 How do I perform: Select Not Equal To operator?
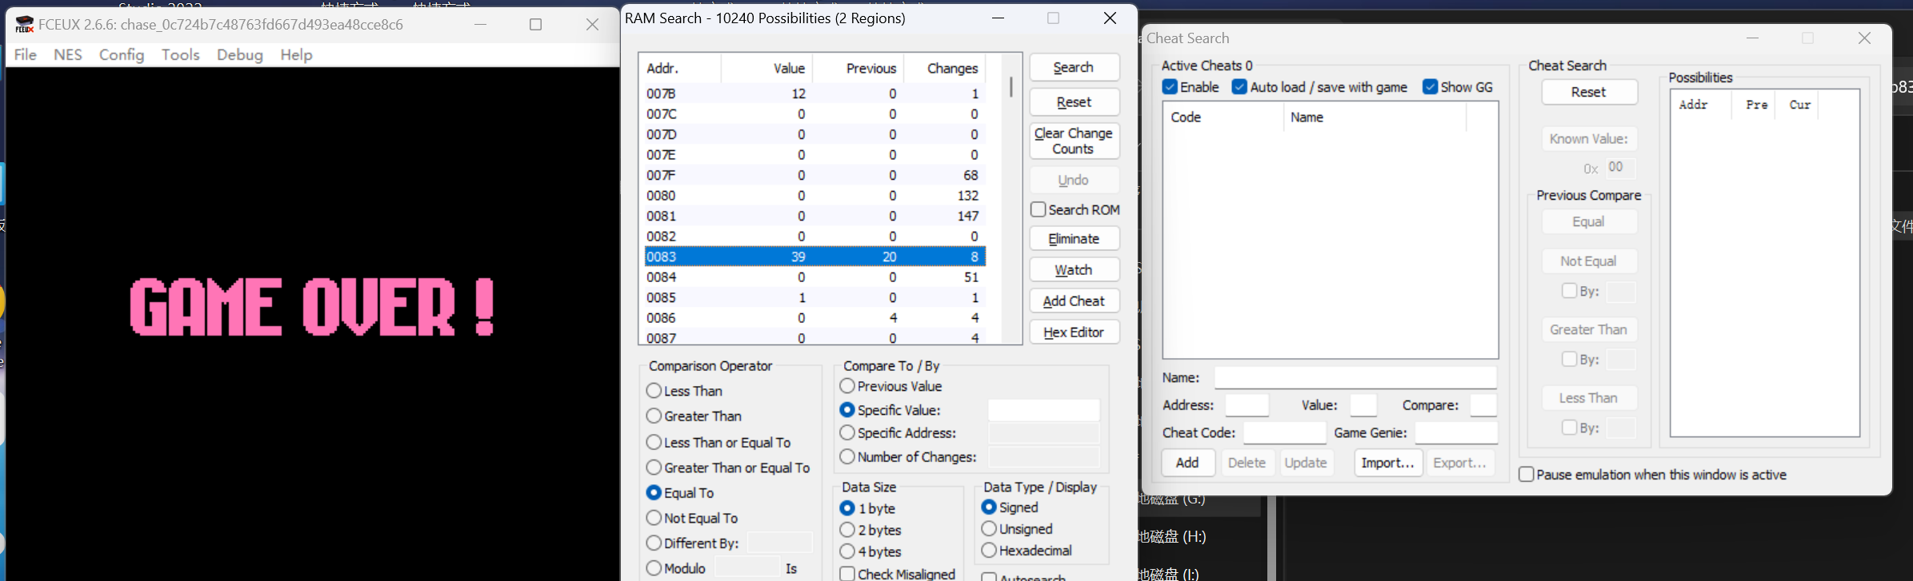[693, 519]
